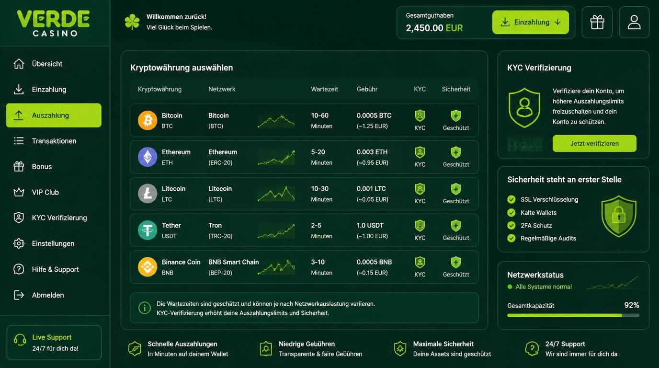Viewport: 659px width, 368px height.
Task: Click the Verde Casino logo
Action: pos(53,23)
